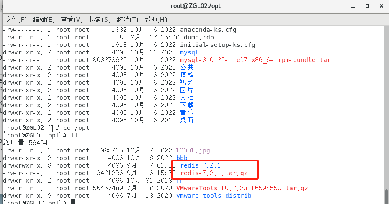This screenshot has width=389, height=204.
Task: Click the vertical scrollbar thumb
Action: pos(386,196)
